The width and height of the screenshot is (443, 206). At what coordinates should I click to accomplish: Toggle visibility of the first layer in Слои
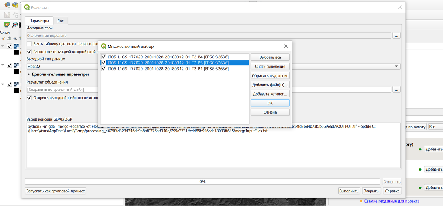pyautogui.click(x=10, y=46)
